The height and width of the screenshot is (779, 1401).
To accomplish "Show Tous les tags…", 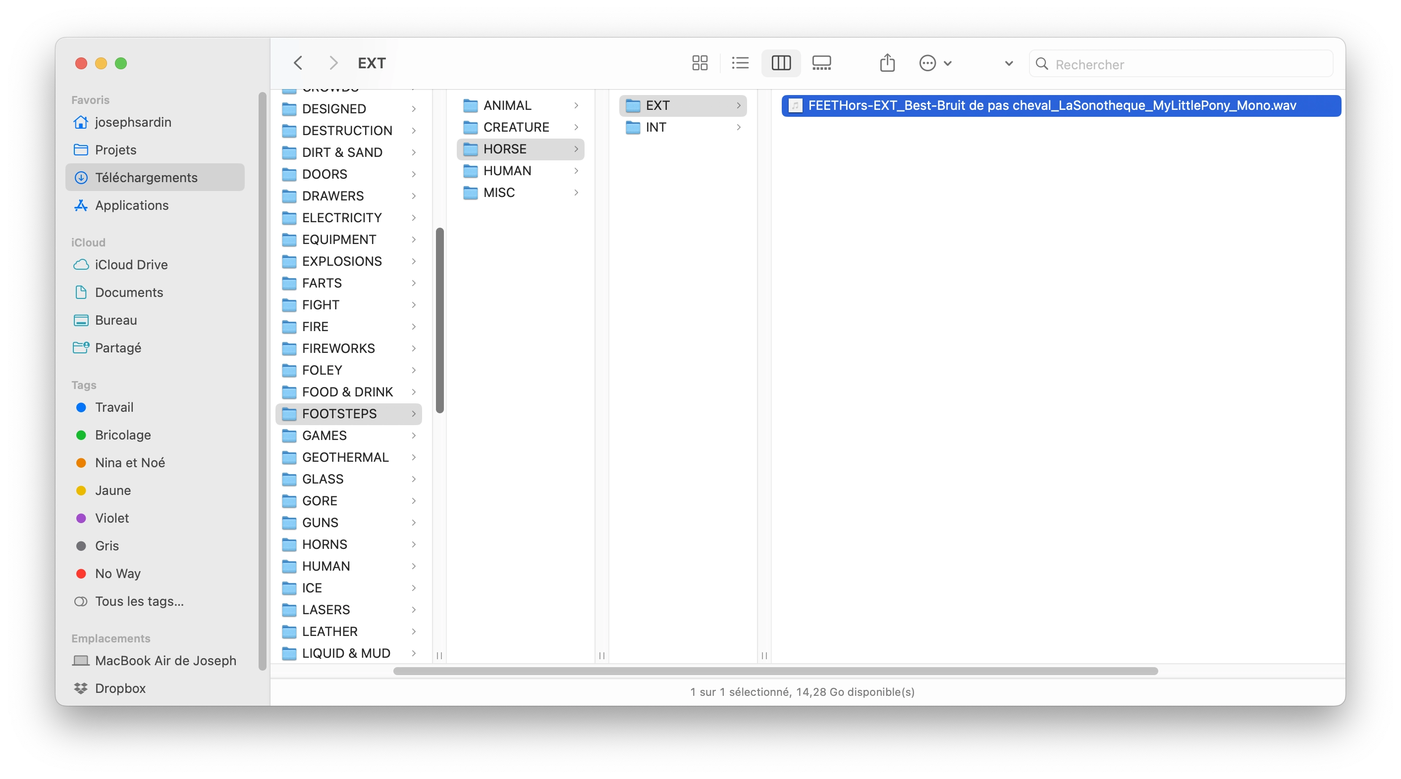I will pyautogui.click(x=155, y=601).
